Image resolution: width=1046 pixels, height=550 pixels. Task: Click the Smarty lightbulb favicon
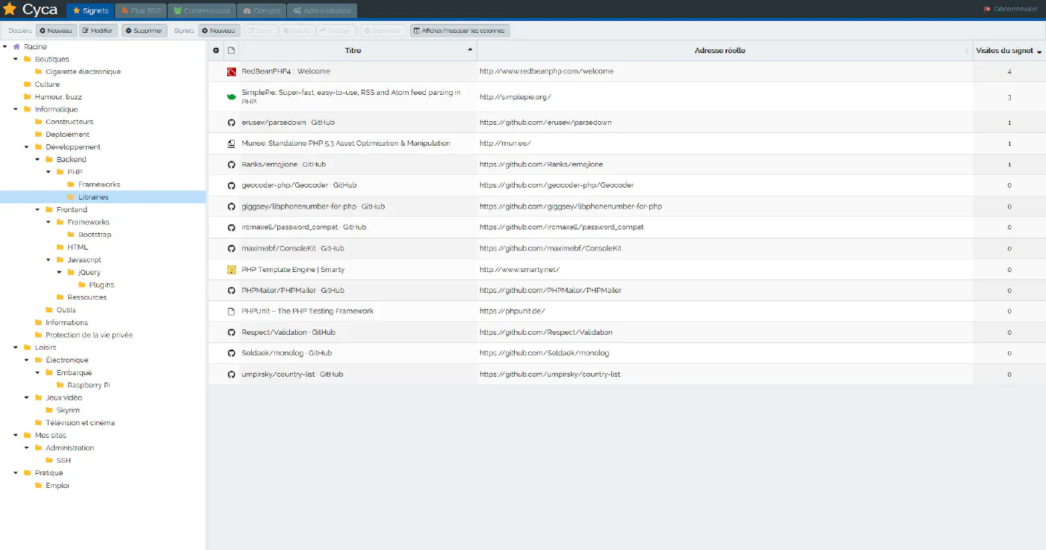coord(231,270)
